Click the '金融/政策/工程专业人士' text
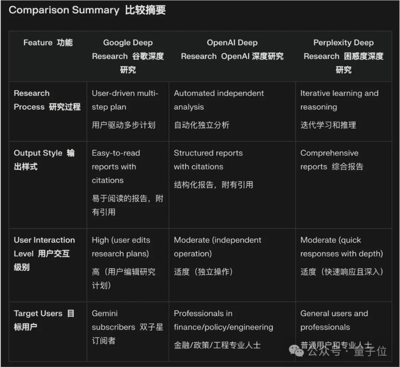Image resolution: width=400 pixels, height=367 pixels. coord(217,345)
